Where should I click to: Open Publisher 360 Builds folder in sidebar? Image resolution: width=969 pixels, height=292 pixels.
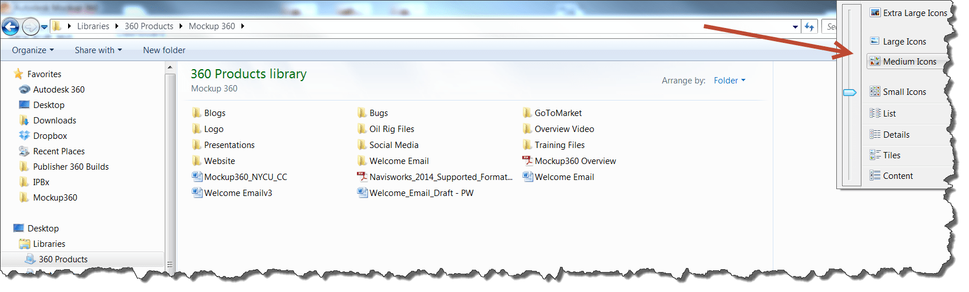pyautogui.click(x=64, y=166)
